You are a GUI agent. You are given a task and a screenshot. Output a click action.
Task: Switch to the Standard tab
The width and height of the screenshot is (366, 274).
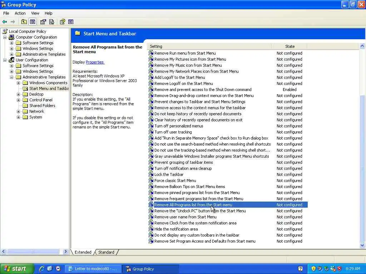pyautogui.click(x=106, y=252)
